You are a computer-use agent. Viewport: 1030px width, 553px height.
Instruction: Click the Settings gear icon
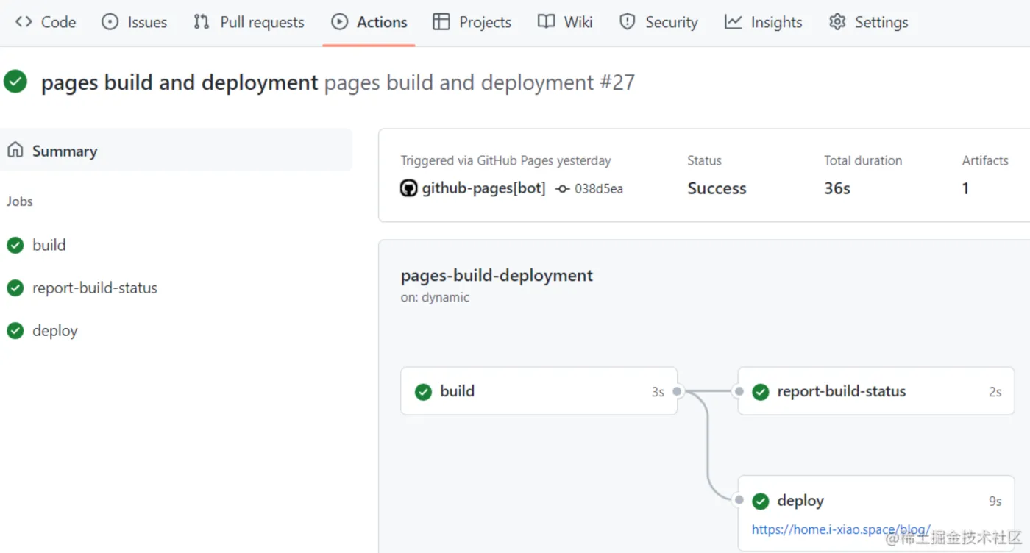[x=837, y=22]
